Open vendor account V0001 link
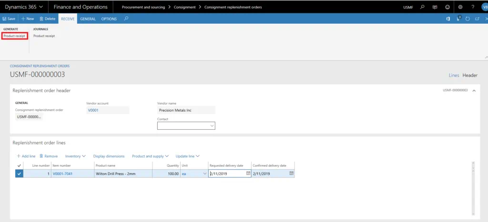 (93, 110)
